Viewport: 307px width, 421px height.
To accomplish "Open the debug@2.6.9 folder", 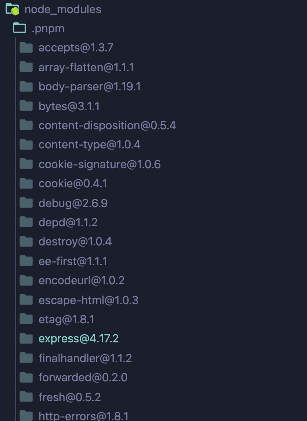I will pyautogui.click(x=73, y=203).
